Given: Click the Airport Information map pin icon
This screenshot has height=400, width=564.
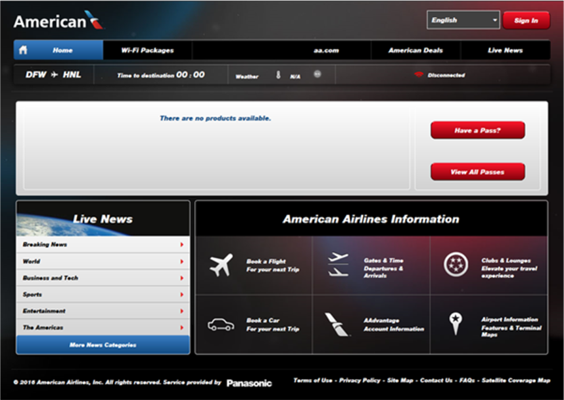Looking at the screenshot, I should click(x=455, y=323).
